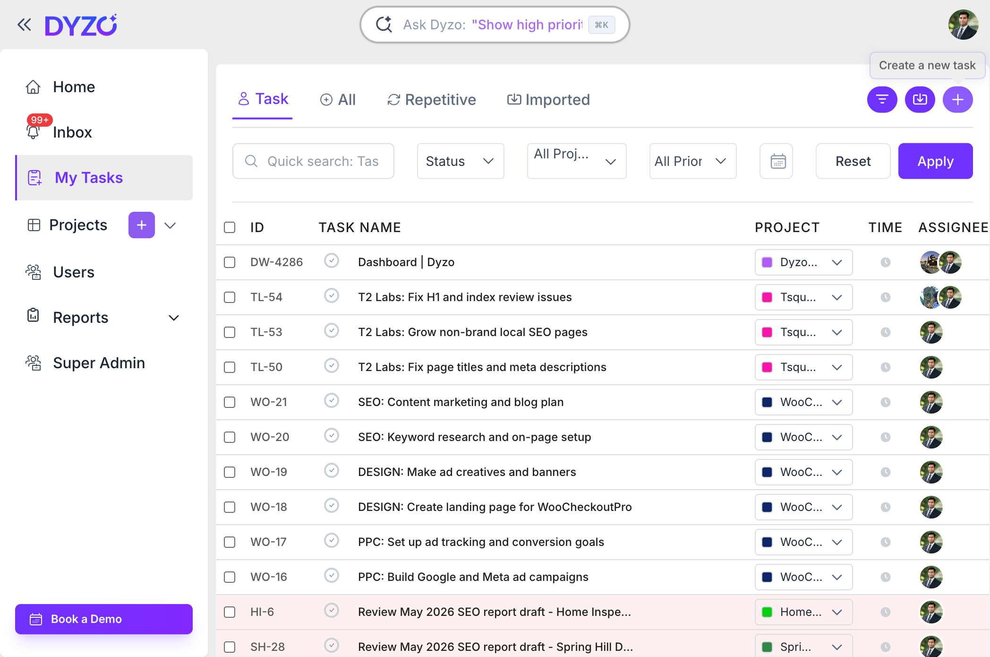Mark DW-4286 complete via circle check icon

coord(332,260)
